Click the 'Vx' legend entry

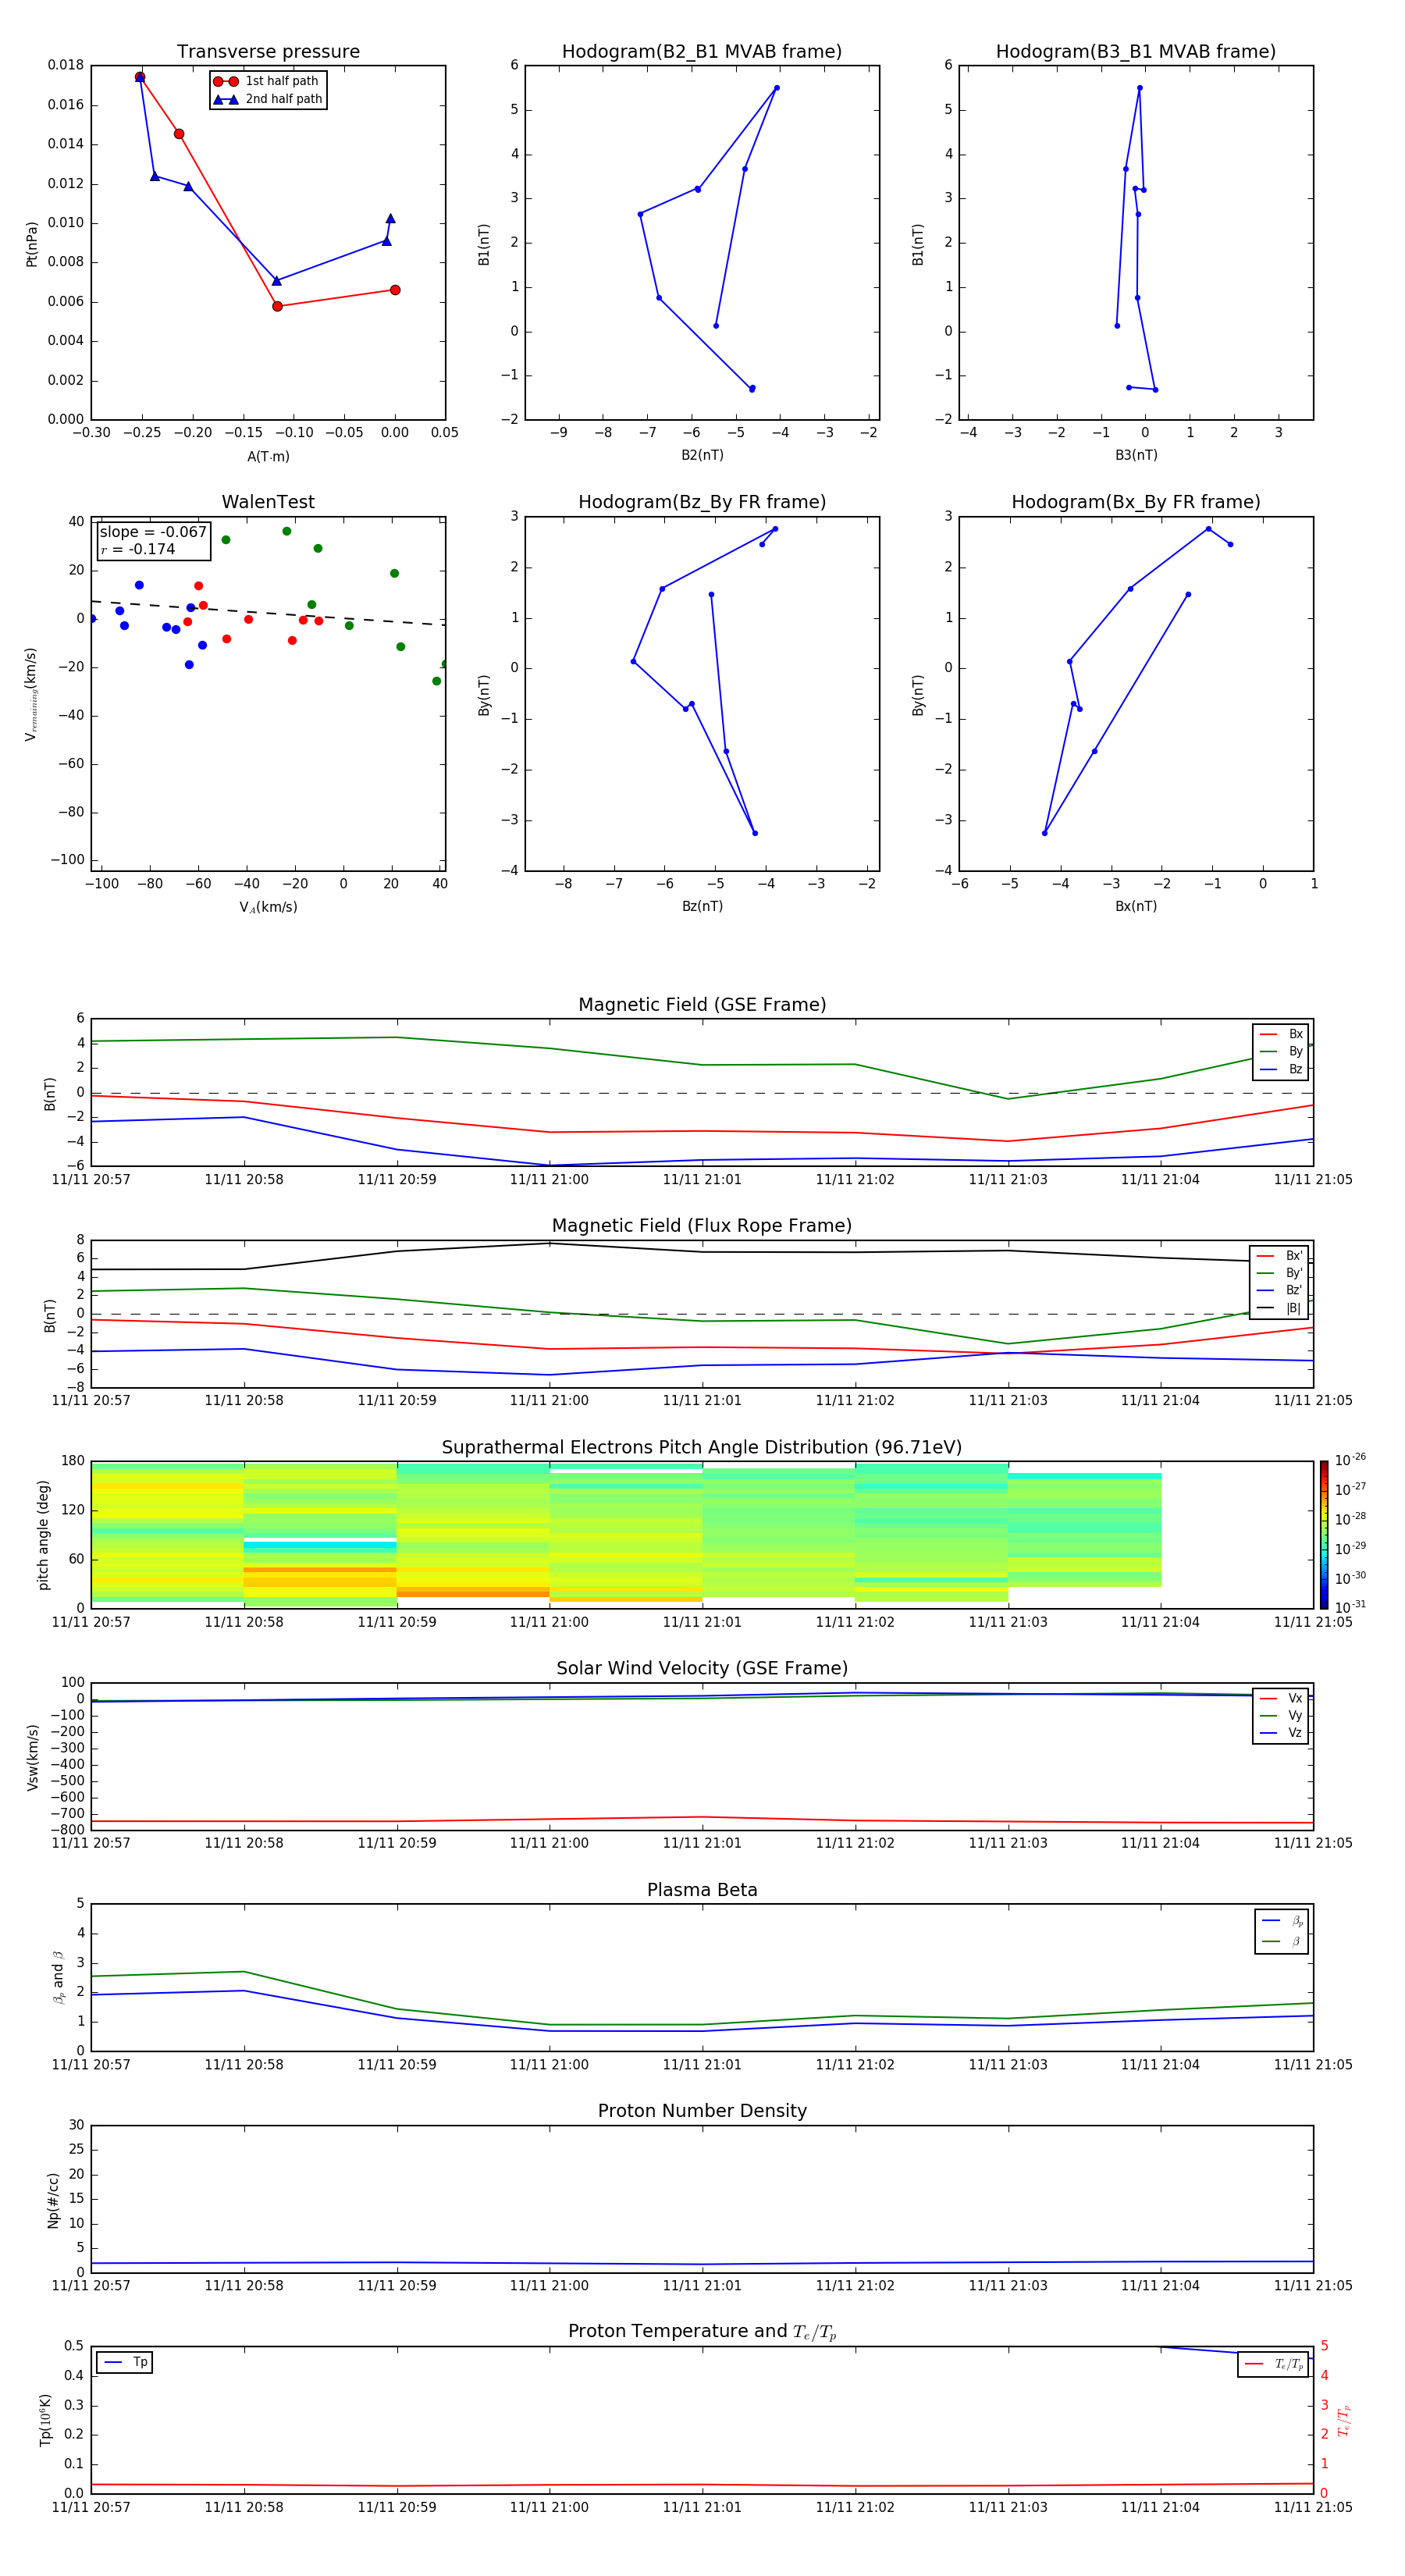pyautogui.click(x=1281, y=1698)
